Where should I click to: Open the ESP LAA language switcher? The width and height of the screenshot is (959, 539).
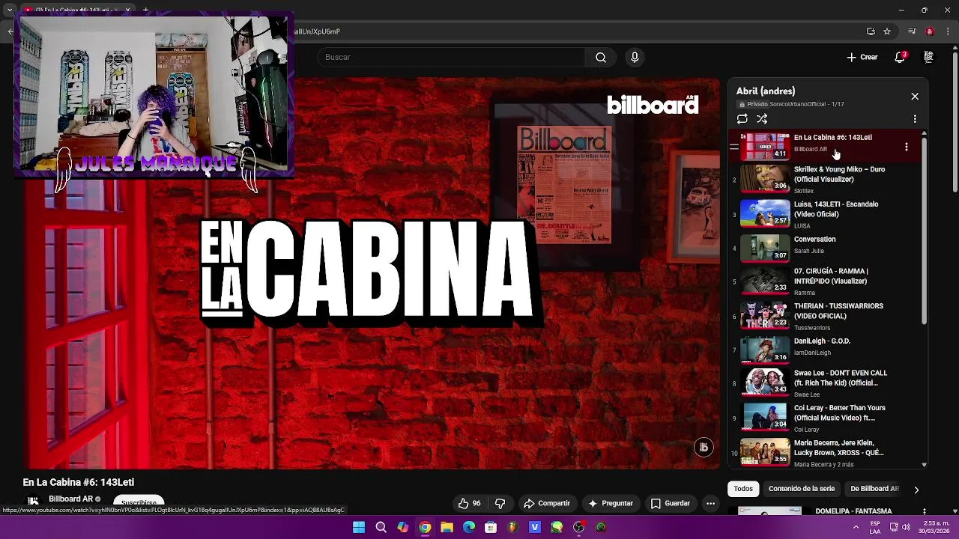pyautogui.click(x=874, y=527)
